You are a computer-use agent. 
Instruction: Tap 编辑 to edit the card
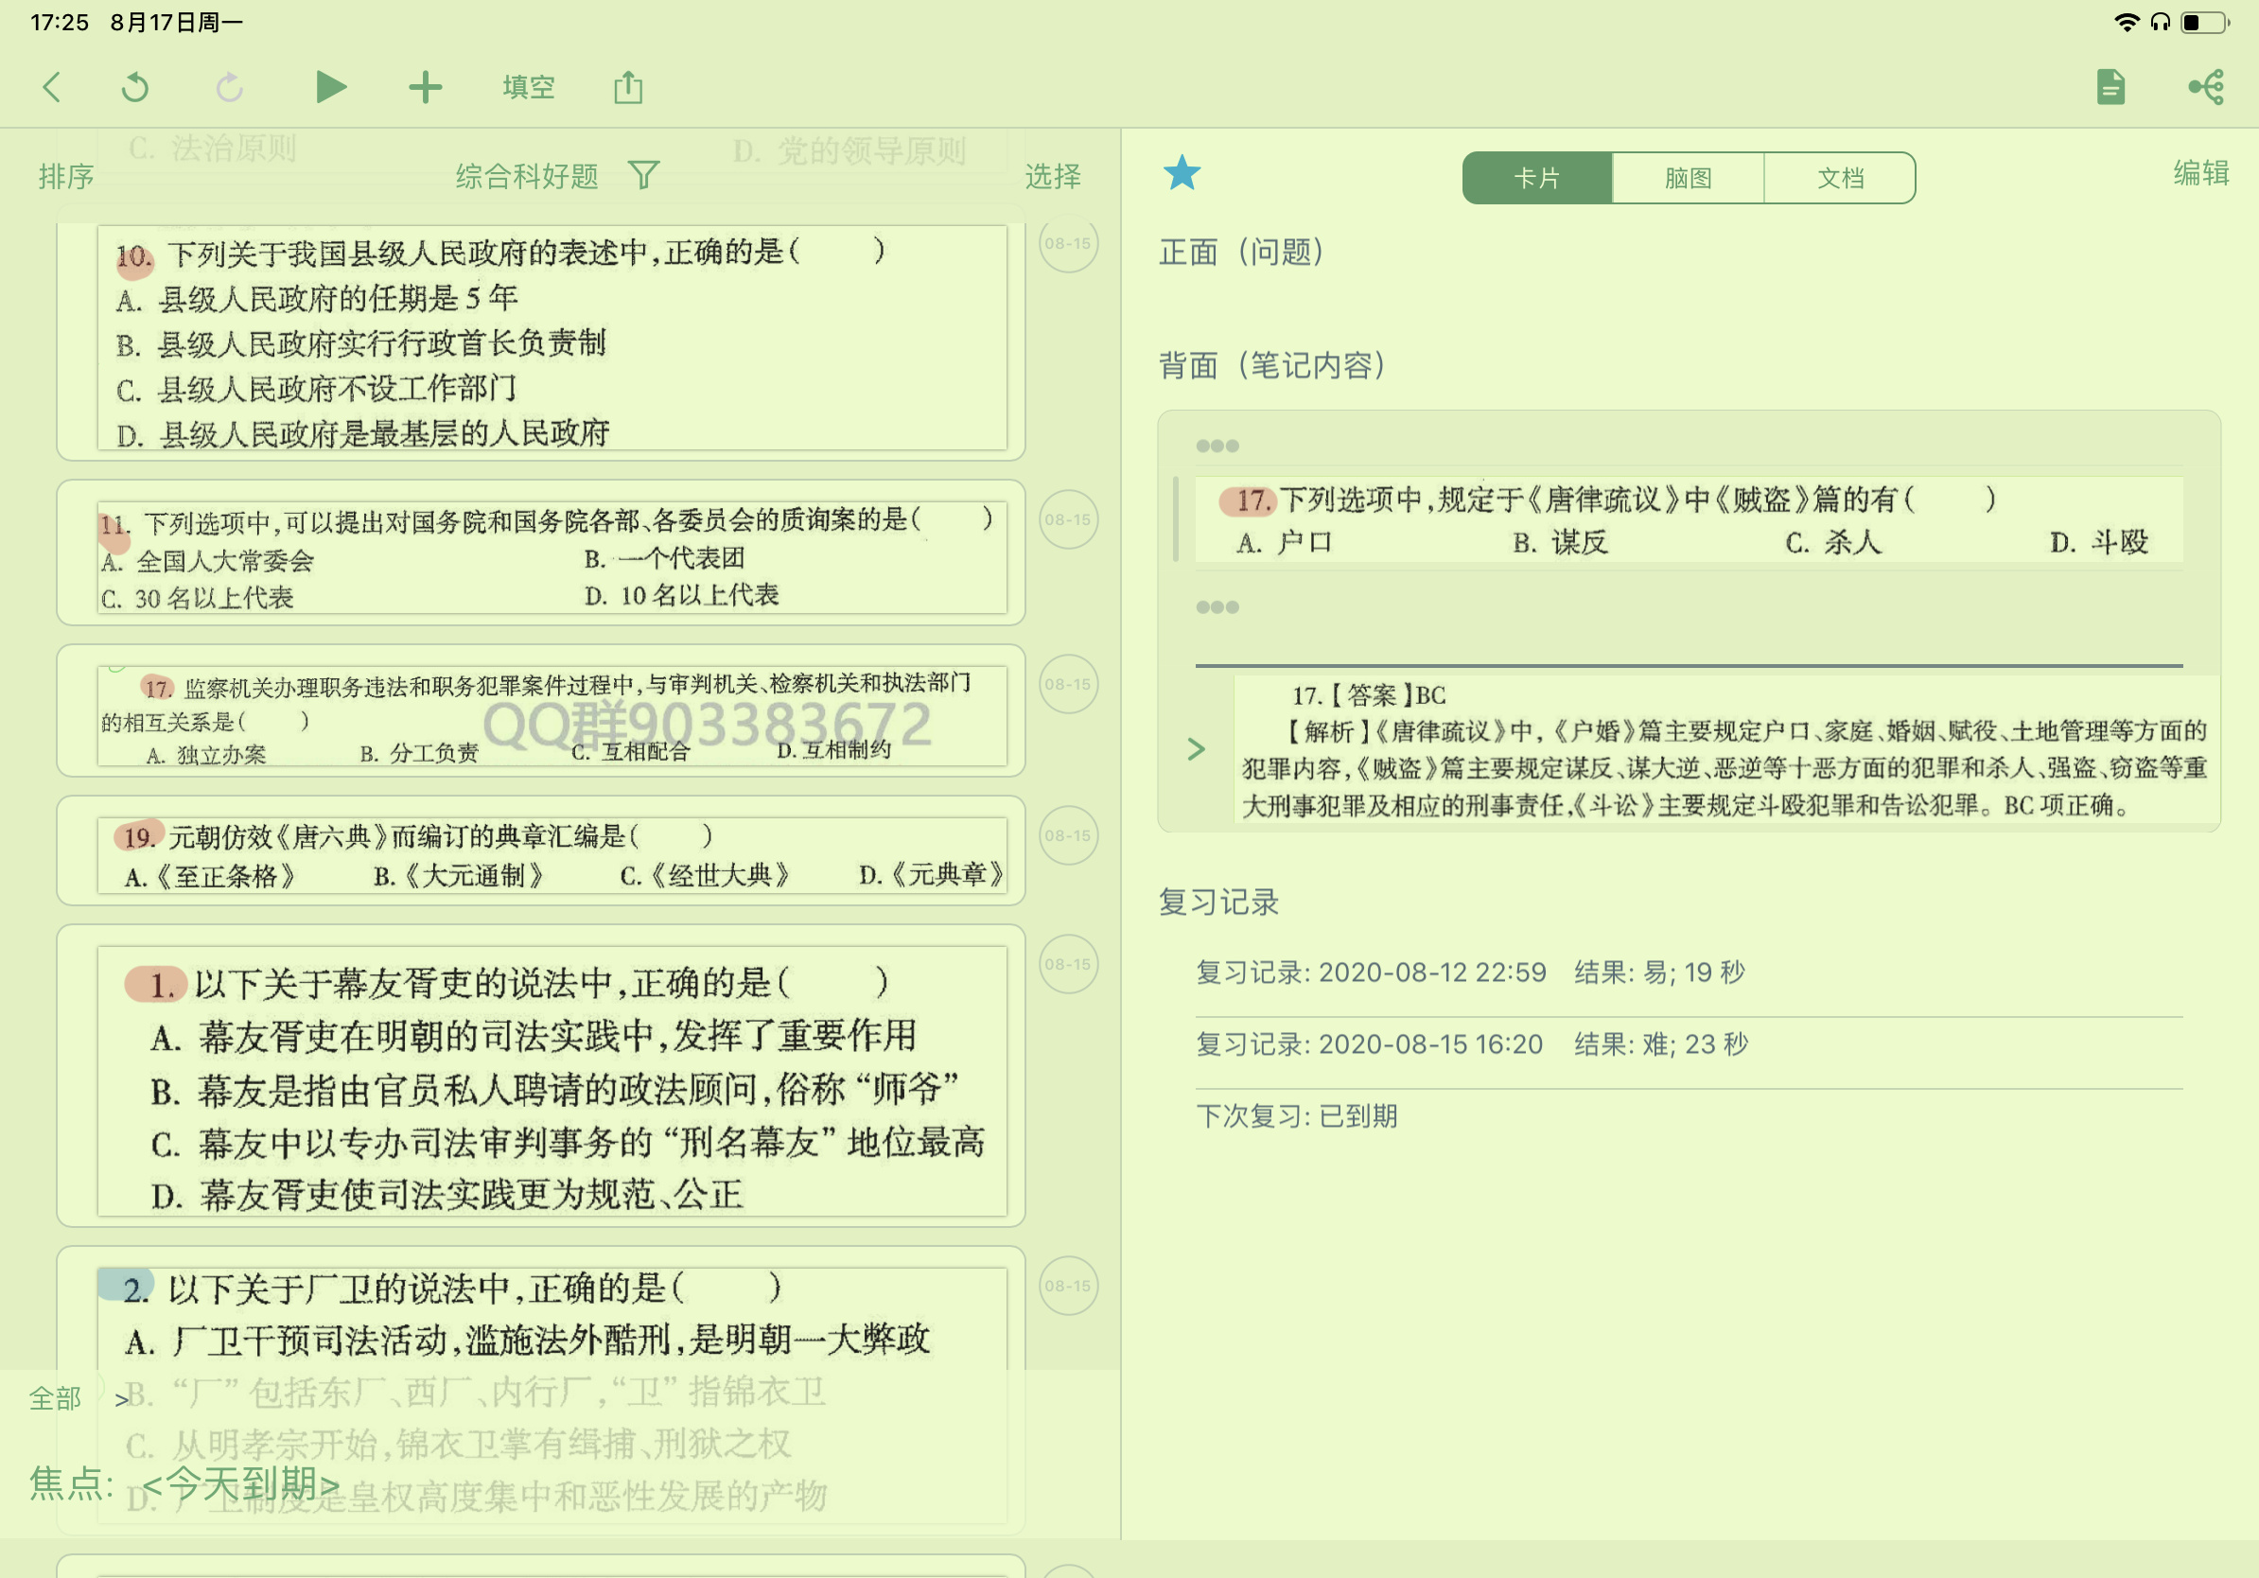click(2201, 173)
